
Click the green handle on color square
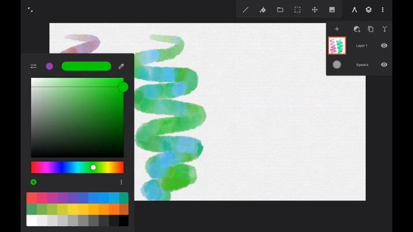tap(123, 87)
